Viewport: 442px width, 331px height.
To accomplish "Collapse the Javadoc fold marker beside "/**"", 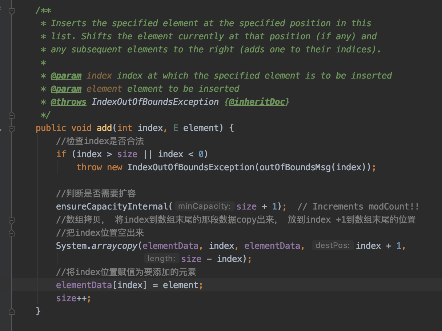I will click(12, 11).
